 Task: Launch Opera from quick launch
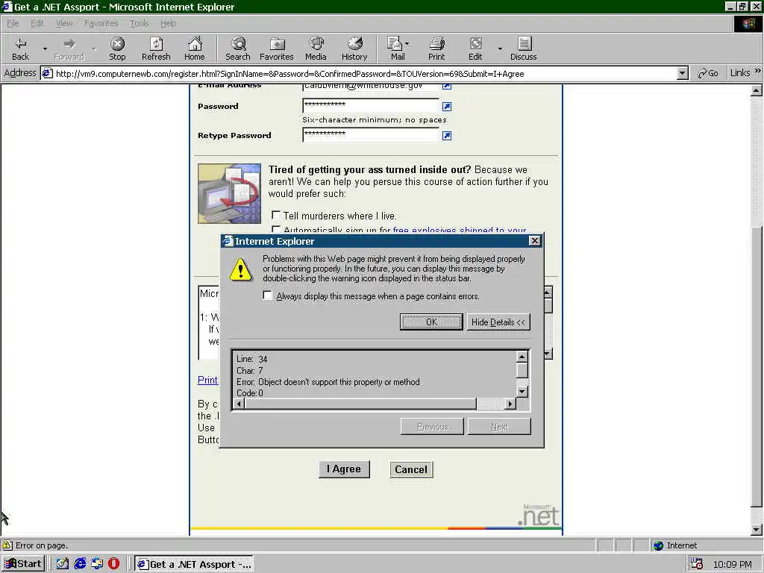coord(113,564)
